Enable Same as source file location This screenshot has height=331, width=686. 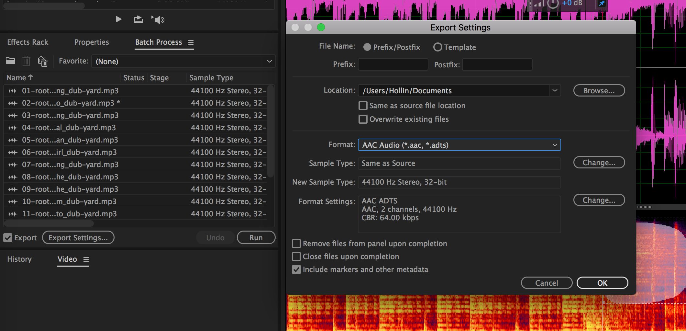pyautogui.click(x=363, y=106)
